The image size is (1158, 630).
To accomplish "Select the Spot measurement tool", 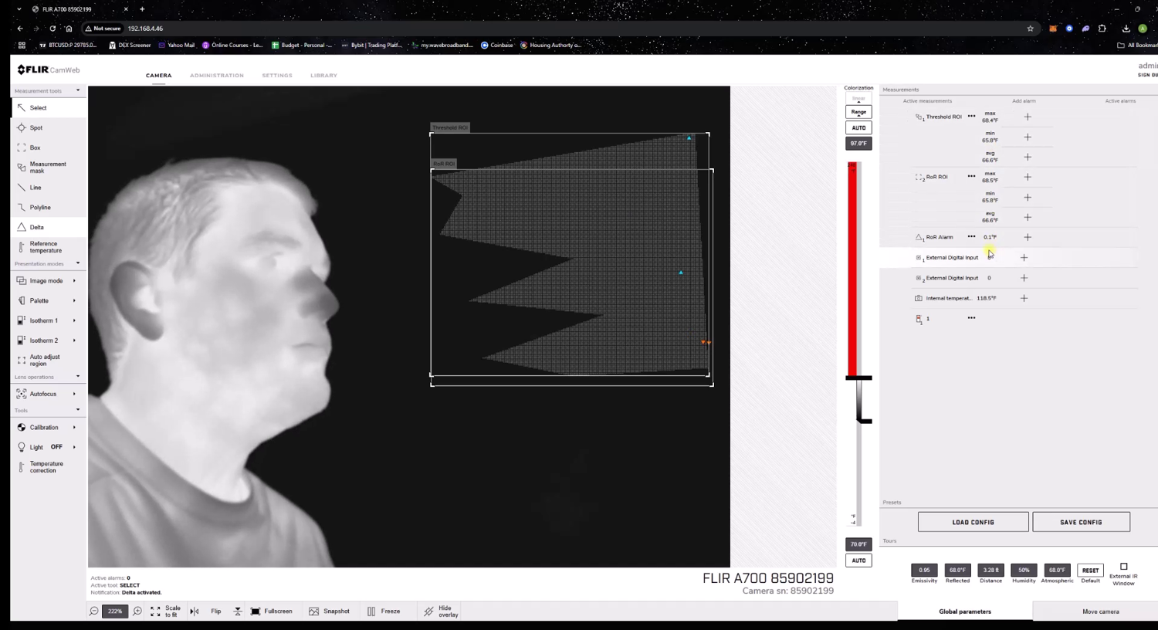I will pyautogui.click(x=36, y=127).
